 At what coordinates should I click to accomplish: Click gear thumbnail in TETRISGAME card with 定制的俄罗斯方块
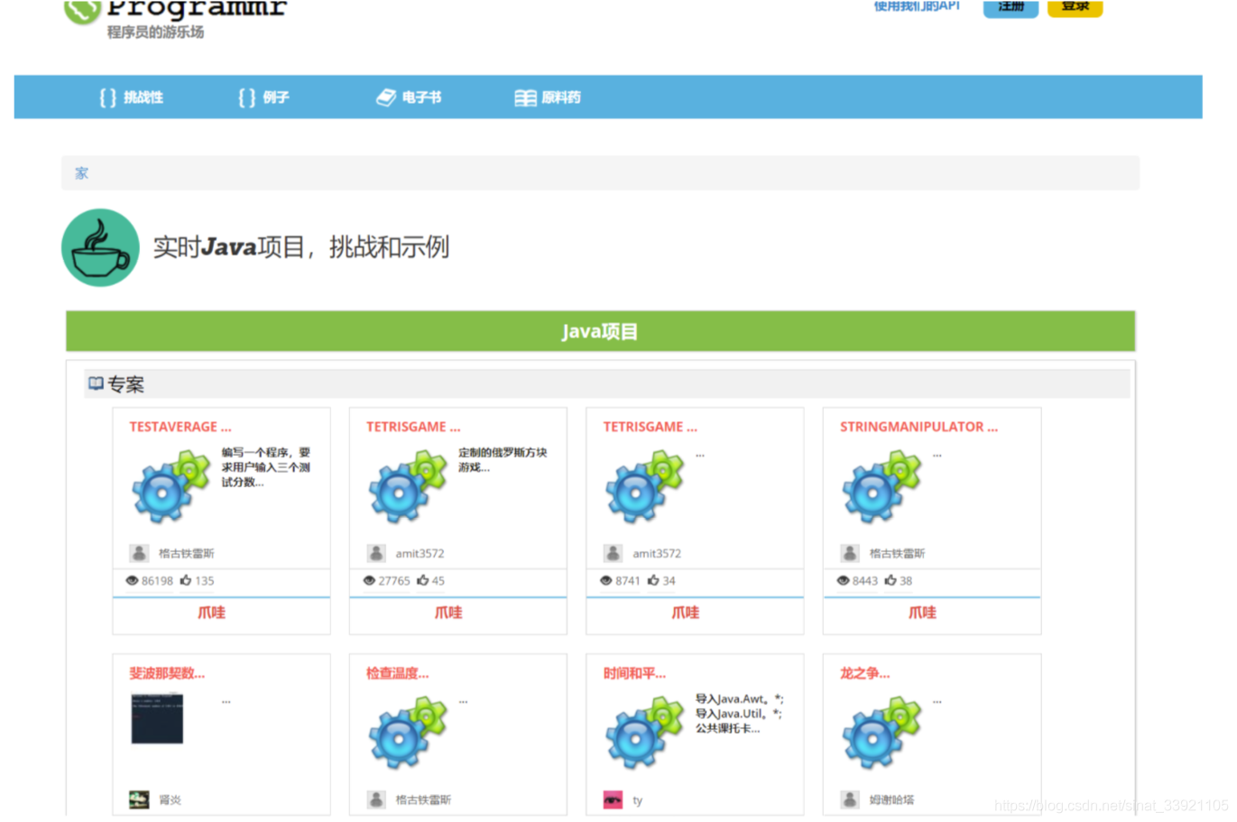[408, 487]
